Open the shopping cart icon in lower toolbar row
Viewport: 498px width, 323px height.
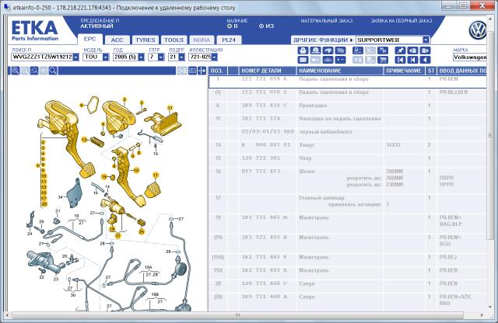coord(383,60)
